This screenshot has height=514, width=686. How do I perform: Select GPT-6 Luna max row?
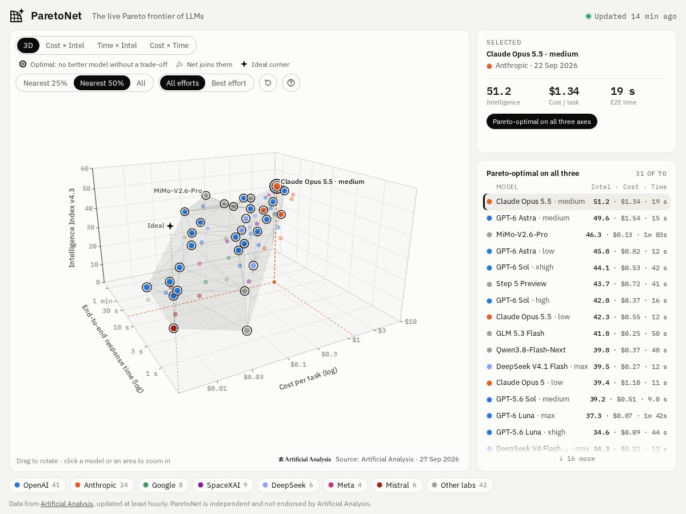tap(577, 416)
